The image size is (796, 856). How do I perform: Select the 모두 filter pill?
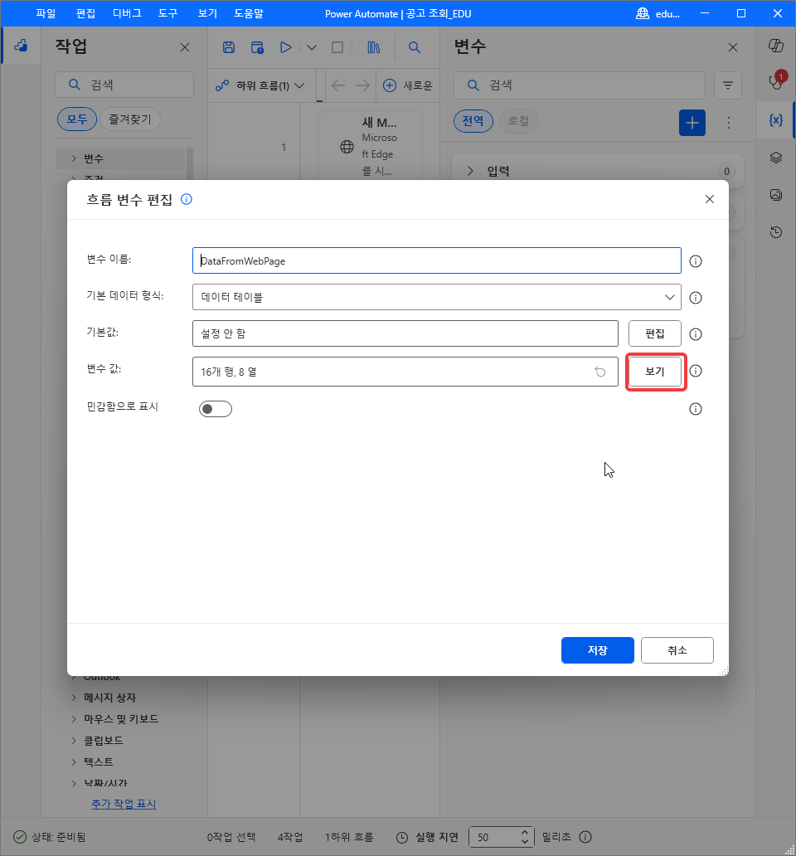pyautogui.click(x=77, y=119)
